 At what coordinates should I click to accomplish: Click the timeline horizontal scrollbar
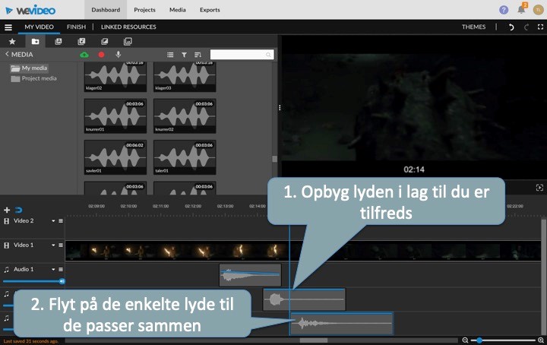pyautogui.click(x=314, y=340)
